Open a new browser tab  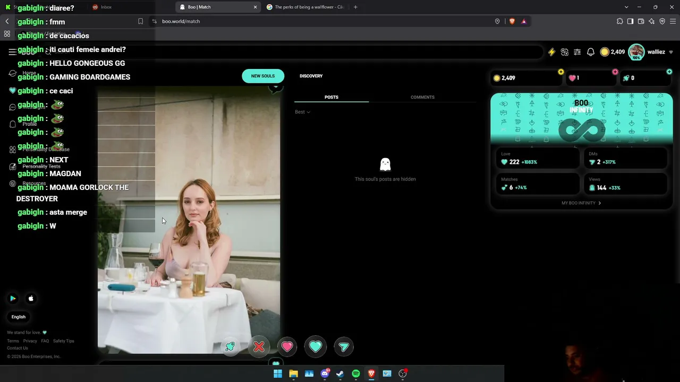[355, 7]
